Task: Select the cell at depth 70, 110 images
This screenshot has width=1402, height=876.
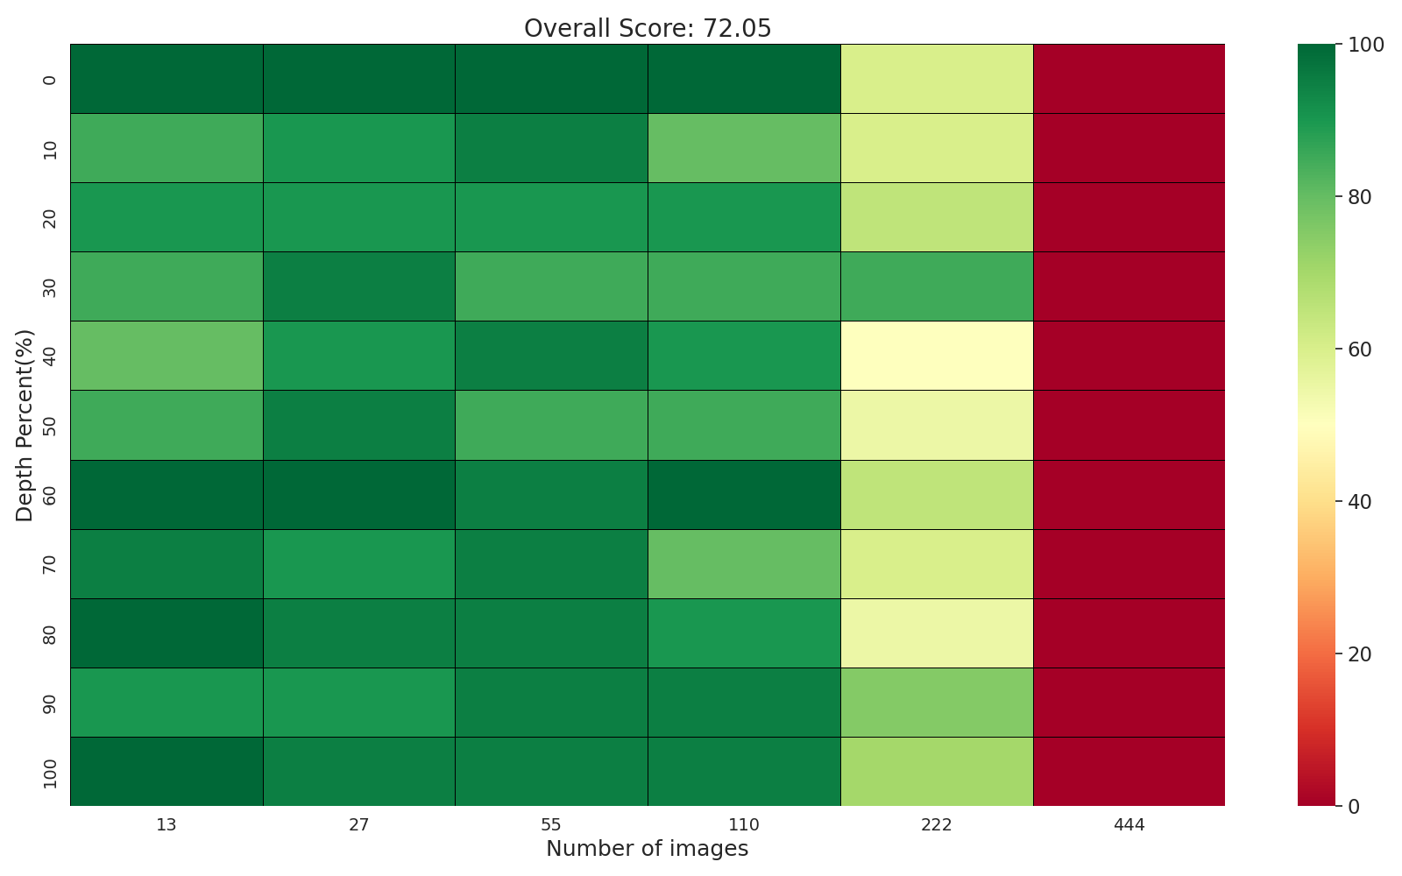Action: point(744,563)
